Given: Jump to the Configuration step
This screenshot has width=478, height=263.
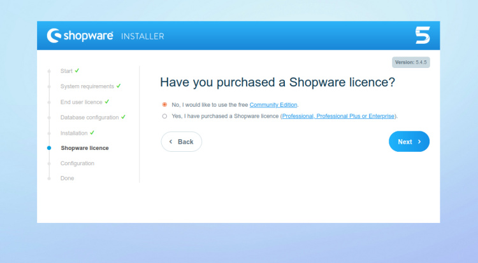Looking at the screenshot, I should pyautogui.click(x=77, y=163).
